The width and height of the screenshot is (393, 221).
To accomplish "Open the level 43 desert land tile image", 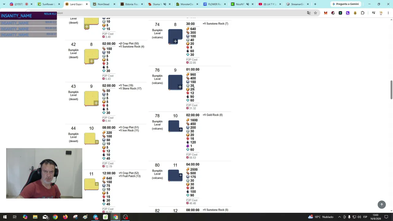I will [91, 99].
